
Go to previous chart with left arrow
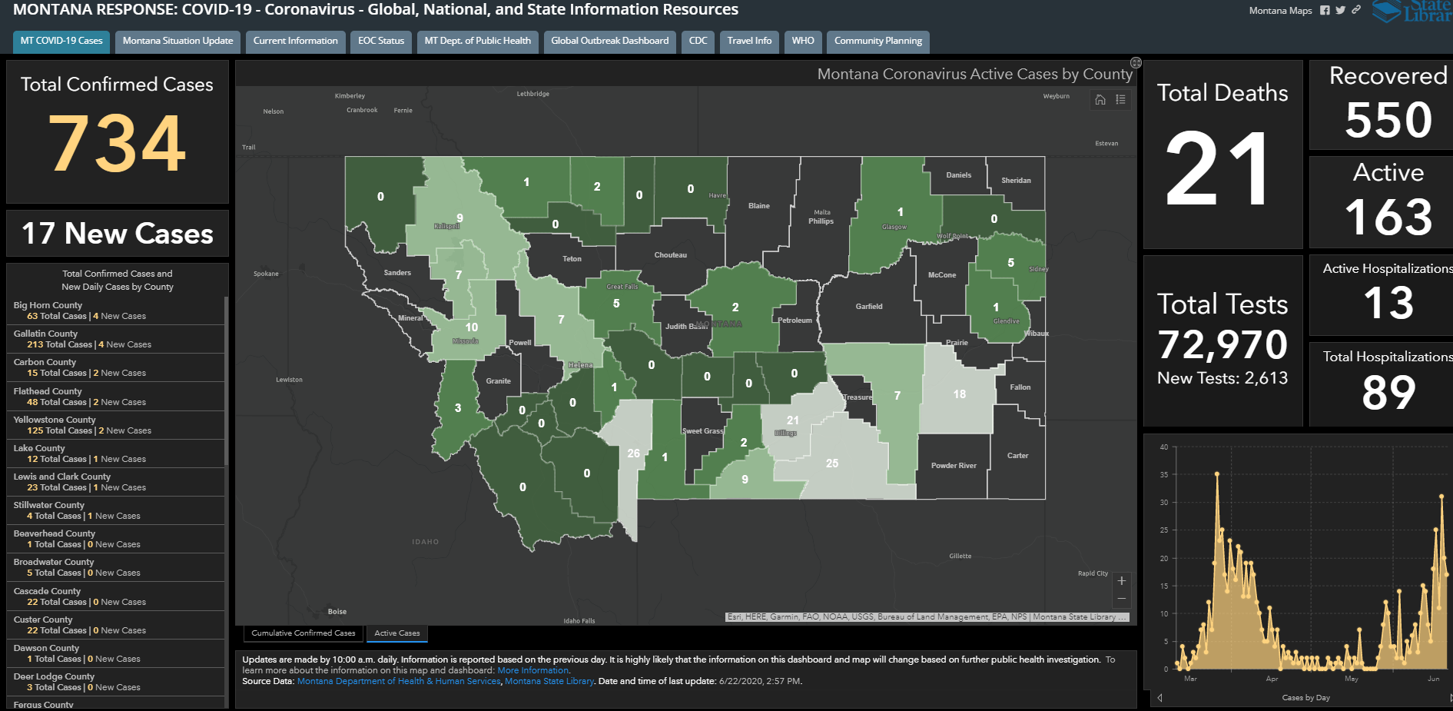[x=1159, y=698]
